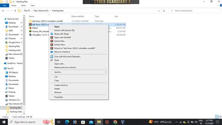222x125 pixels.
Task: Click the Search Hacking files box
Action: point(195,11)
